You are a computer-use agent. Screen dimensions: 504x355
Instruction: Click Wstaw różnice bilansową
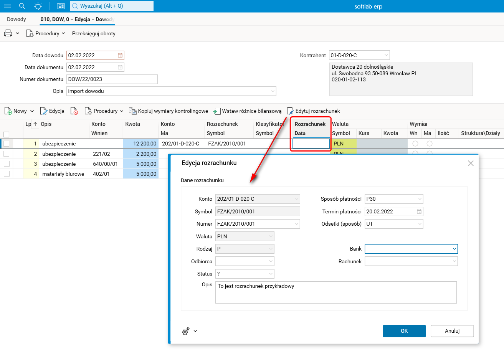click(248, 111)
